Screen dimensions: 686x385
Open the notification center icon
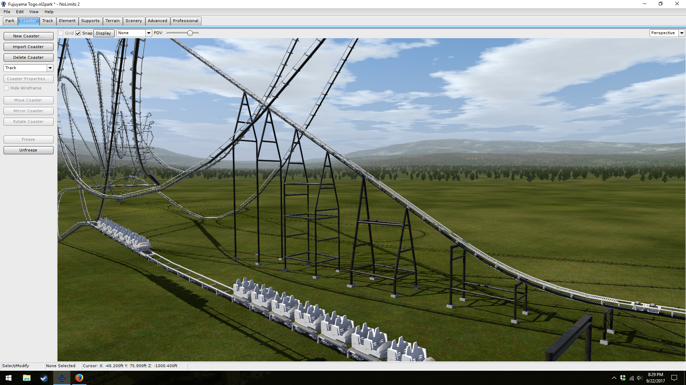[x=674, y=378]
